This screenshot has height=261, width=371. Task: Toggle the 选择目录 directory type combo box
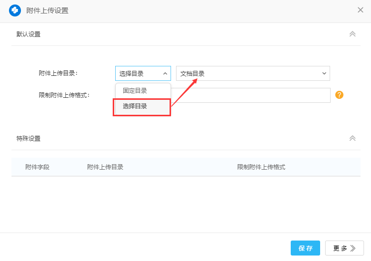coord(143,73)
